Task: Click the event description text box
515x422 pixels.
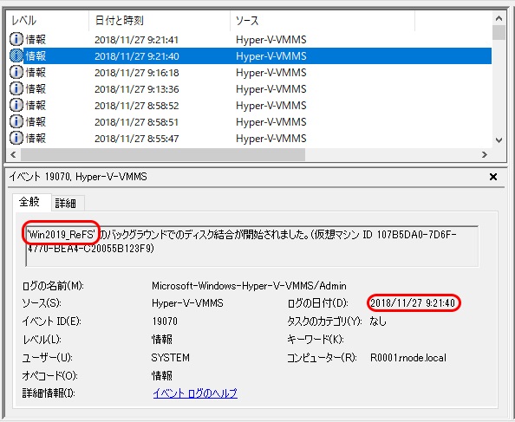Action: [x=252, y=246]
